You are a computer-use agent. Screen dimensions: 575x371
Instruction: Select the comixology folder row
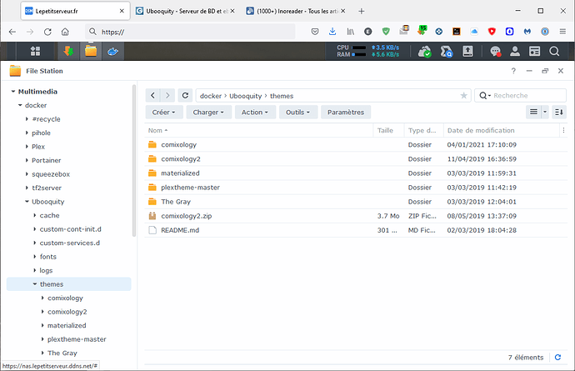point(356,144)
